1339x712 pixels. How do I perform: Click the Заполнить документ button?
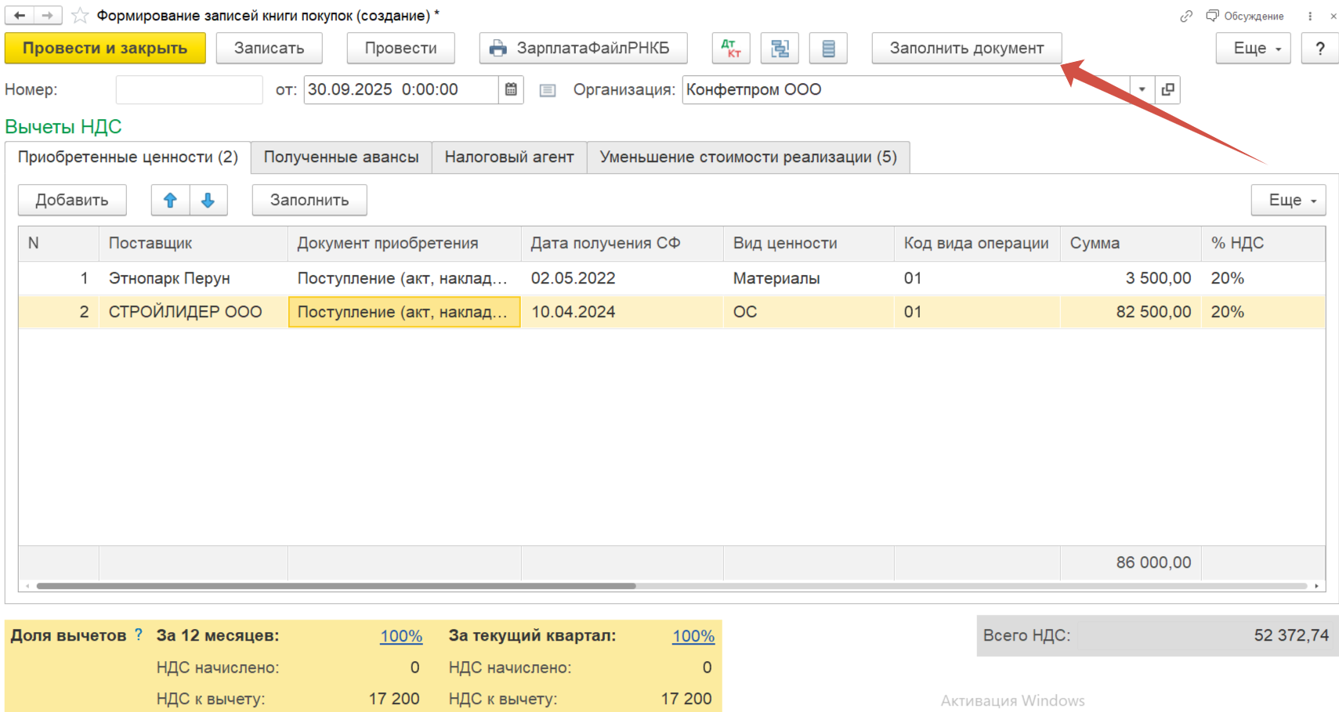click(x=966, y=49)
